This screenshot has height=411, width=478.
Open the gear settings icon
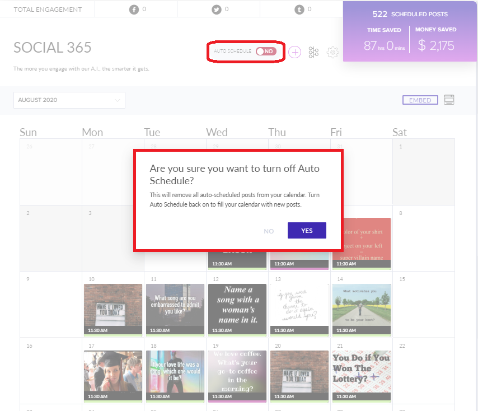pos(332,52)
